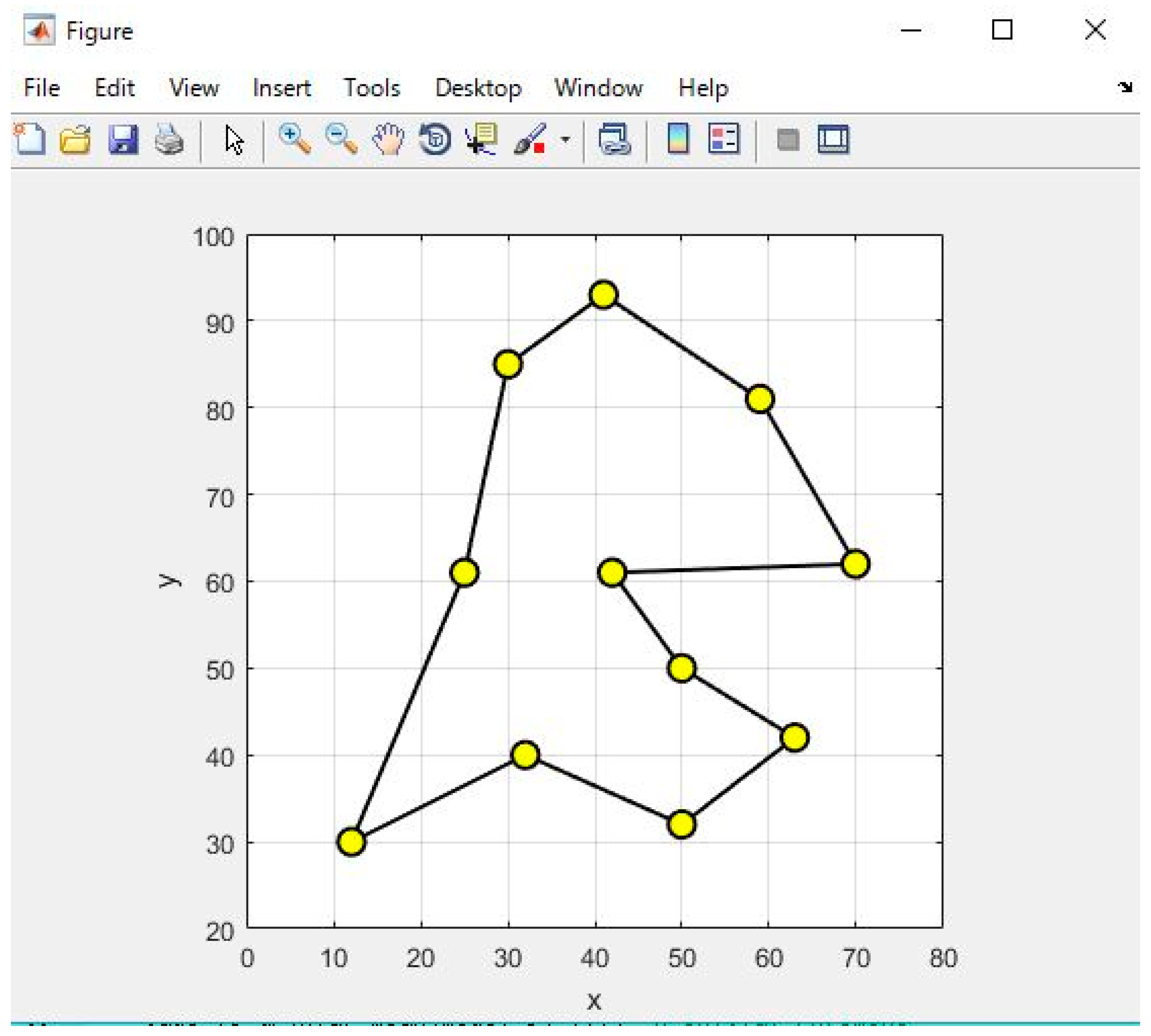Activate the Zoom In magnifier tool
This screenshot has height=1036, width=1151.
(x=295, y=139)
